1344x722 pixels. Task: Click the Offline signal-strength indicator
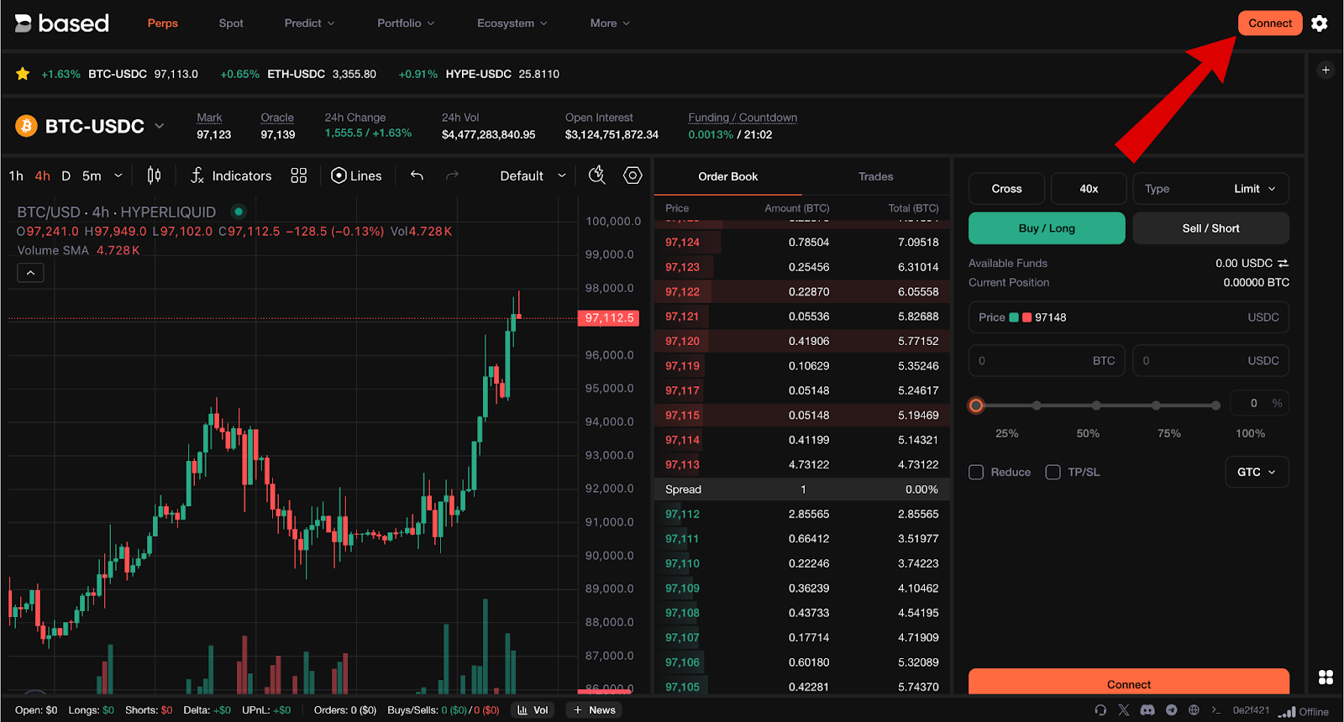pos(1304,711)
